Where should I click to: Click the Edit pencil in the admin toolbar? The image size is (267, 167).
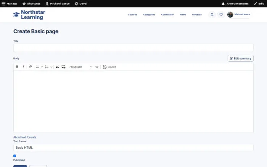[259, 3]
